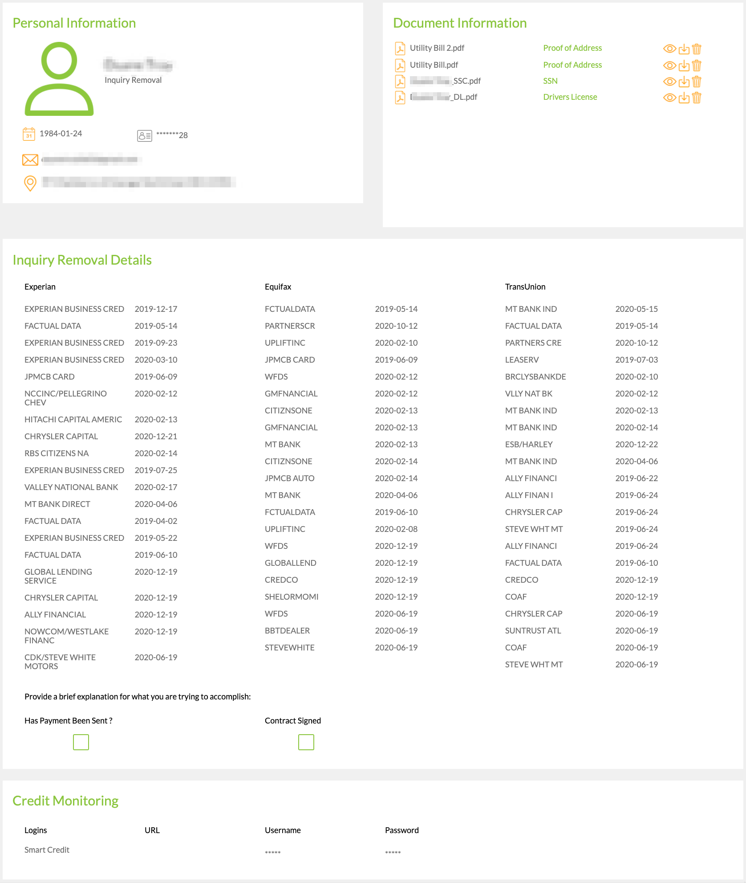746x883 pixels.
Task: Click the Experian column heading
Action: (40, 287)
